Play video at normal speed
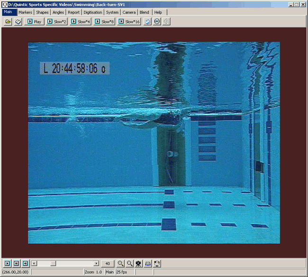Image resolution: width=308 pixels, height=277 pixels. 35,21
